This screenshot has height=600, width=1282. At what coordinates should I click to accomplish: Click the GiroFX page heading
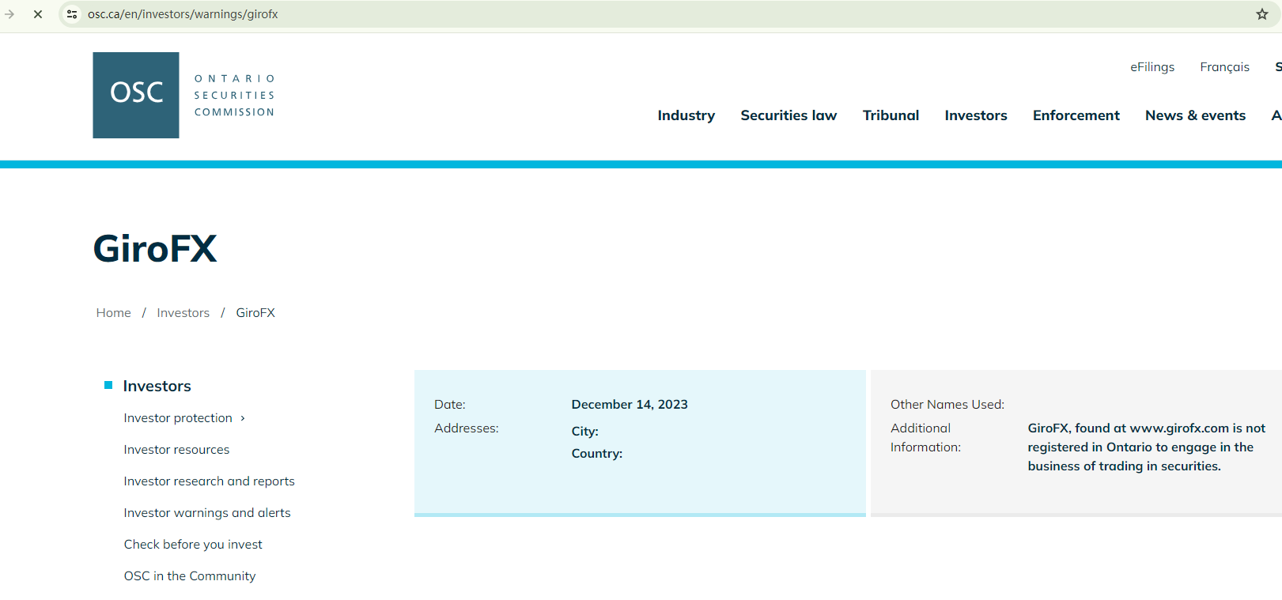[x=155, y=249]
